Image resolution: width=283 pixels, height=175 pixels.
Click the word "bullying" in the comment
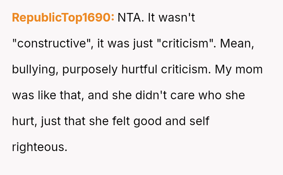click(35, 70)
